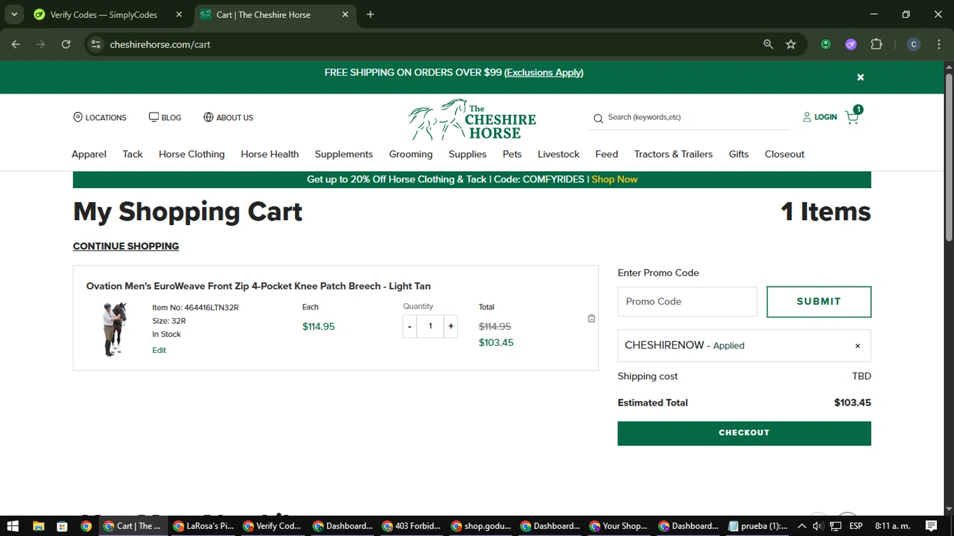Click the Continue Shopping link
The height and width of the screenshot is (536, 954).
coord(126,246)
